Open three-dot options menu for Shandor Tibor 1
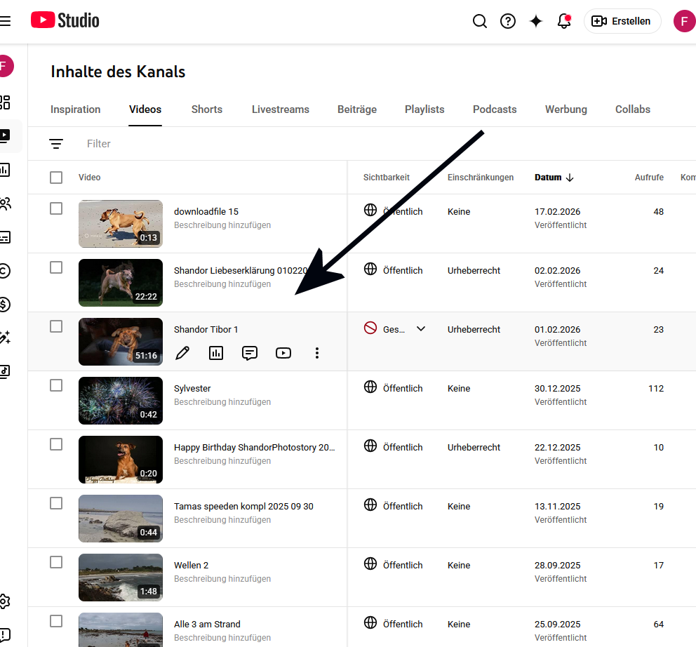Viewport: 696px width, 647px height. (x=317, y=353)
